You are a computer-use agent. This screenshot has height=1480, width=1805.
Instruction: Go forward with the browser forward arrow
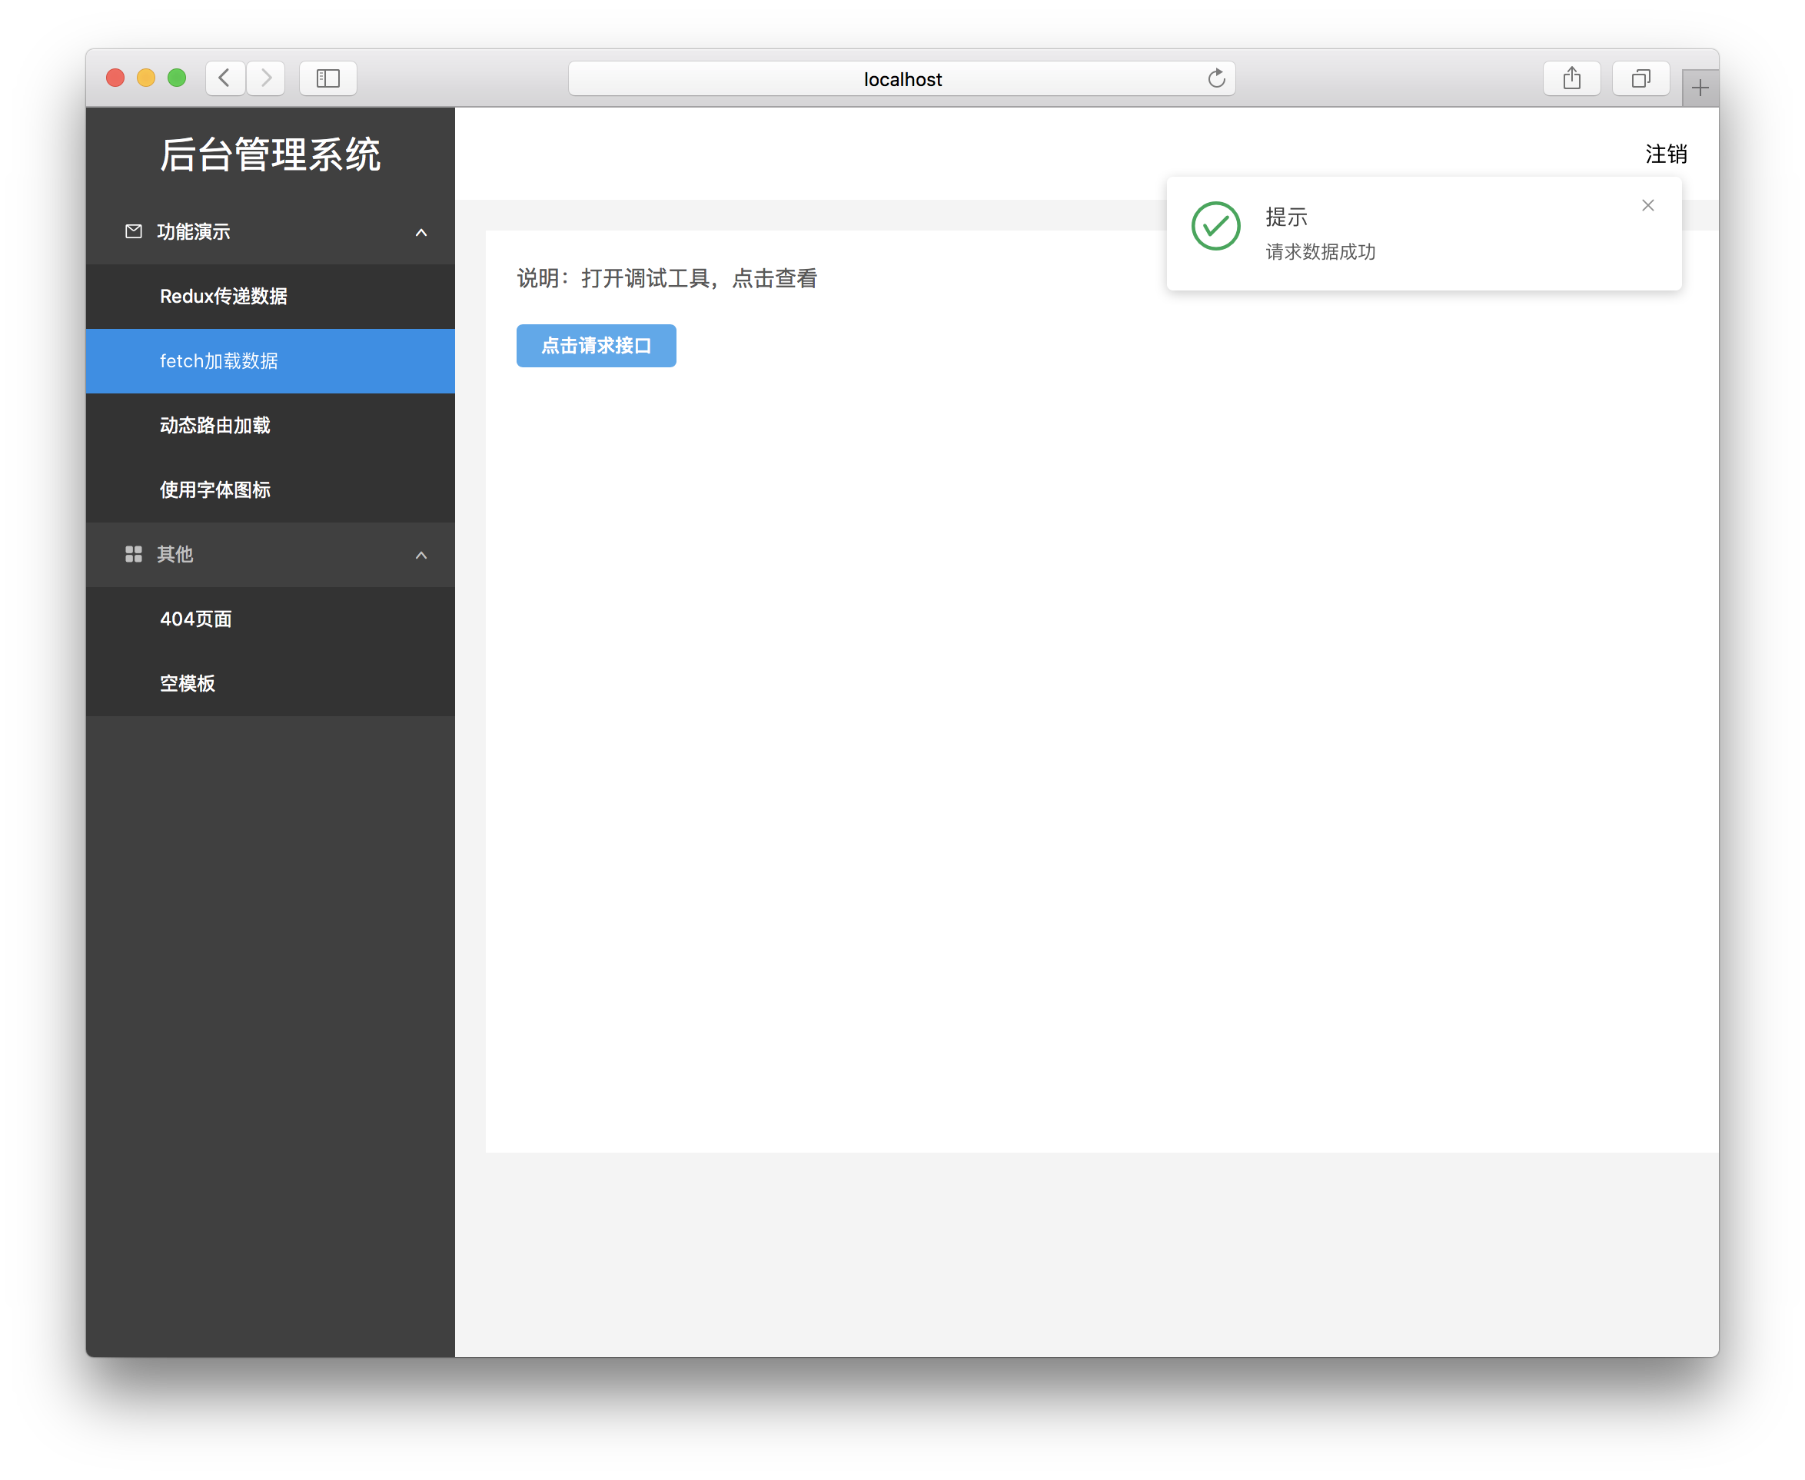pyautogui.click(x=266, y=79)
